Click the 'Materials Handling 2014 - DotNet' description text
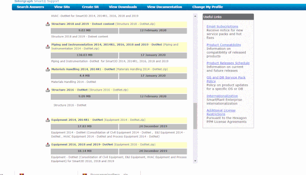The image size is (306, 175). click(x=74, y=82)
